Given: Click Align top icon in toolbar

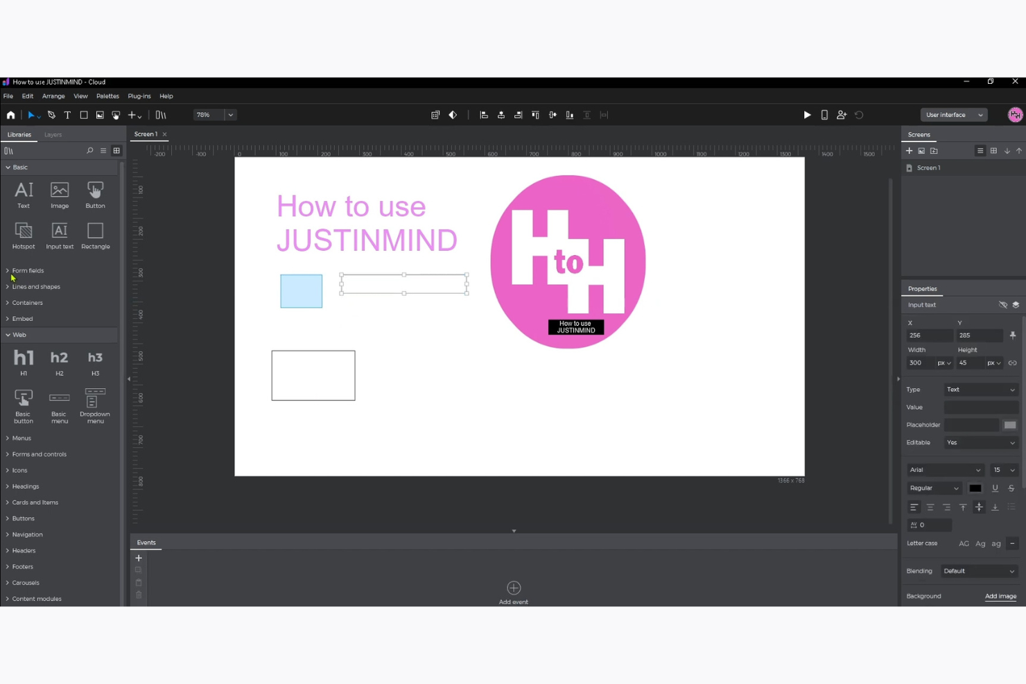Looking at the screenshot, I should point(535,115).
